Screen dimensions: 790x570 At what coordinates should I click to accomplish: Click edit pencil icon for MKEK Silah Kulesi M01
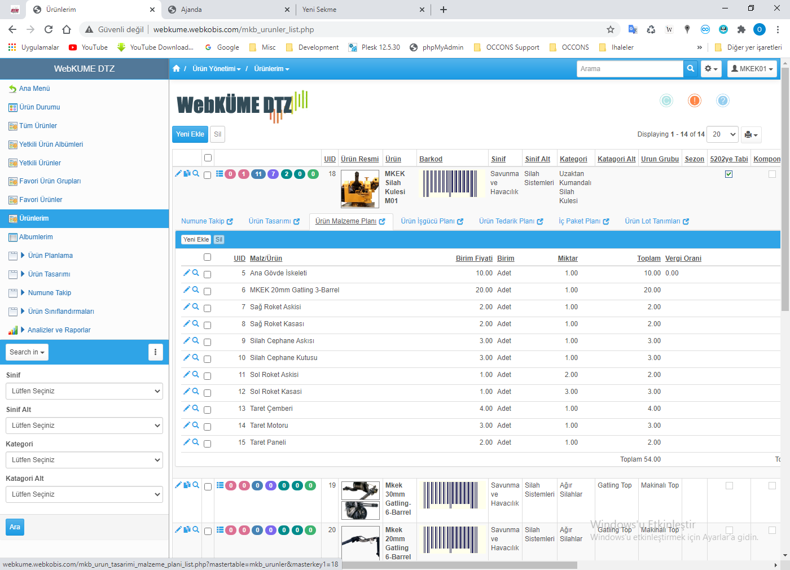[x=178, y=174]
